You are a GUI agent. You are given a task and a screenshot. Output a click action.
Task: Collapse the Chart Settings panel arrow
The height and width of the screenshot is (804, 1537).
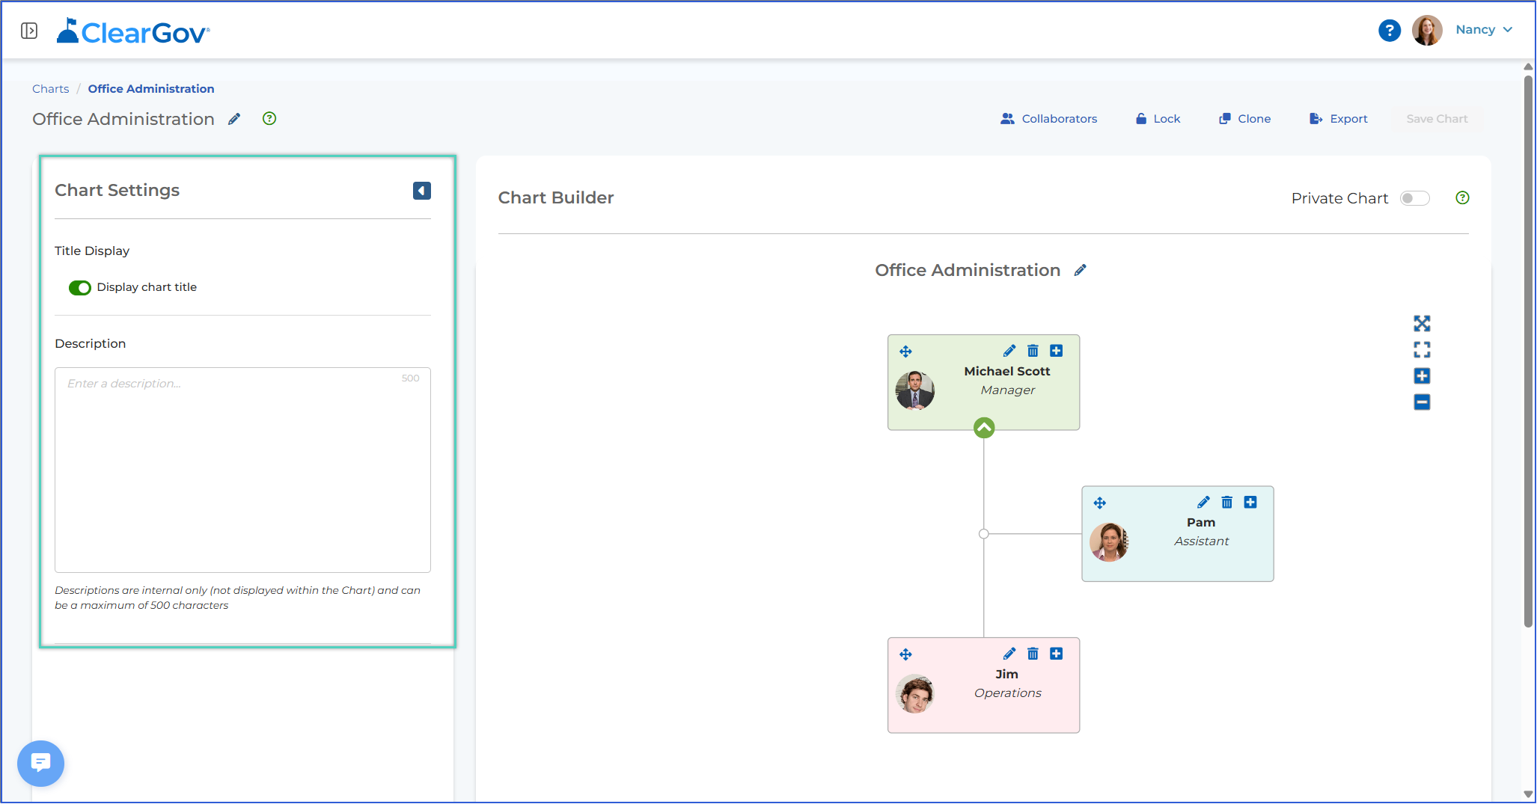tap(422, 191)
